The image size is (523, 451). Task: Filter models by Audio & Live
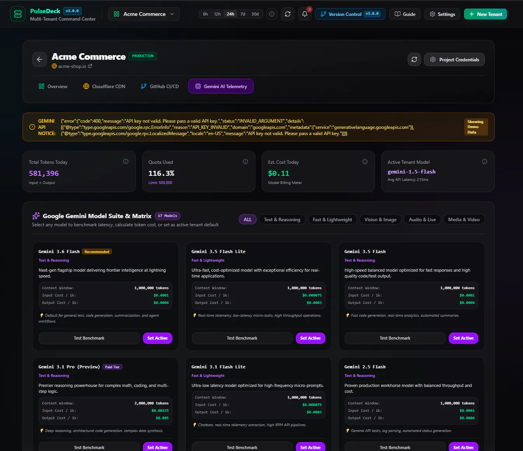pyautogui.click(x=422, y=220)
